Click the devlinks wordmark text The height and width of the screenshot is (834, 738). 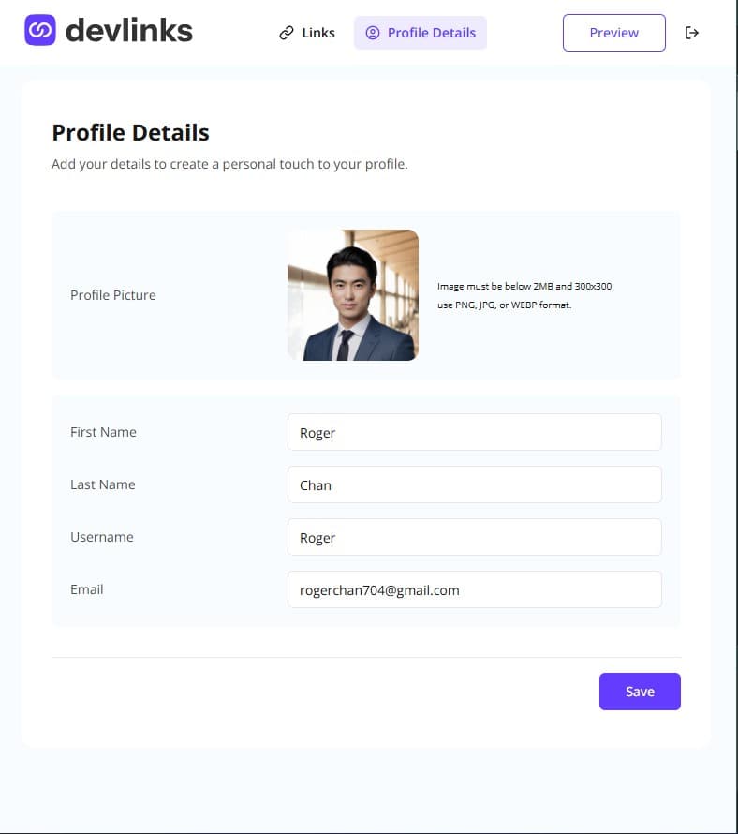tap(129, 30)
